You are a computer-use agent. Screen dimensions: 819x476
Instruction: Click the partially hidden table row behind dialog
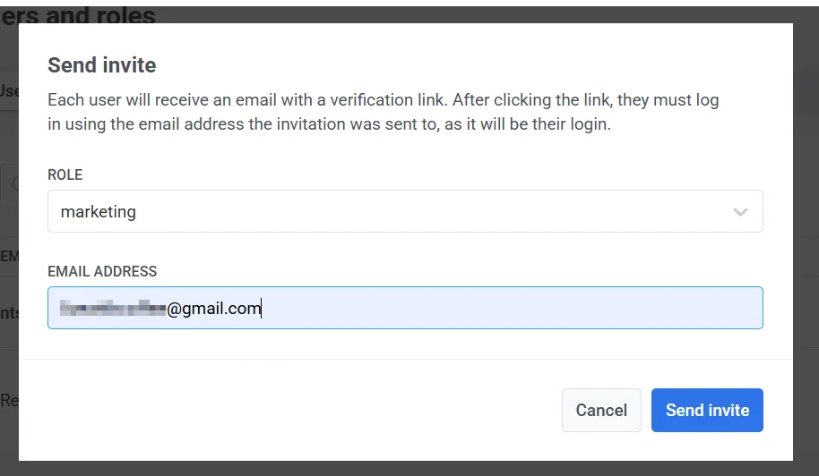[x=9, y=313]
